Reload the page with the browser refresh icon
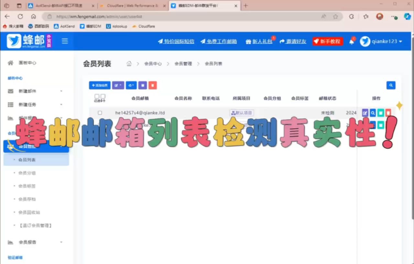 [x=20, y=16]
